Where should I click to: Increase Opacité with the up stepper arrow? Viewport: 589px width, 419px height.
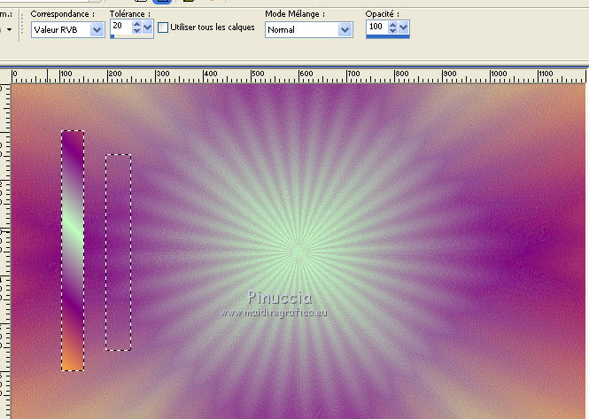392,25
